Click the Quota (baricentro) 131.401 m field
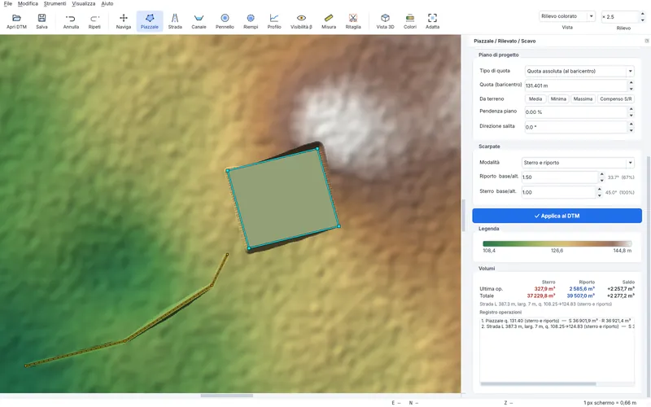 [576, 85]
